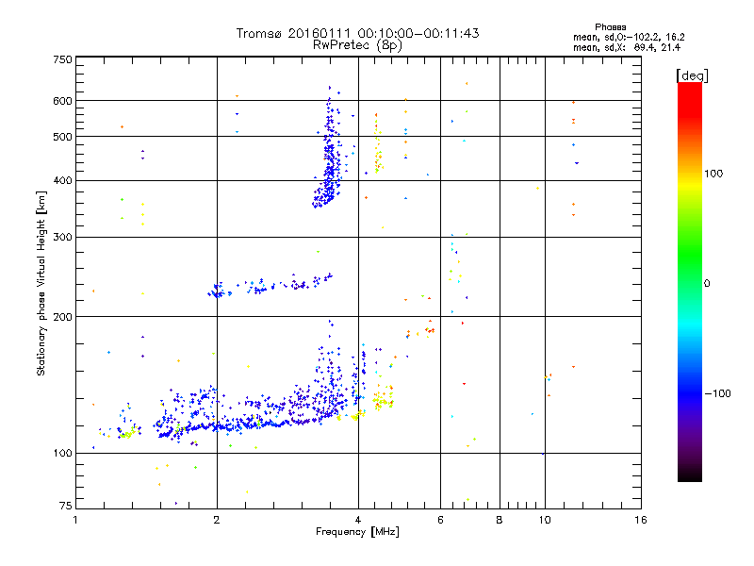
Task: Click the 'Phases' heading above the statistics
Action: click(x=610, y=27)
